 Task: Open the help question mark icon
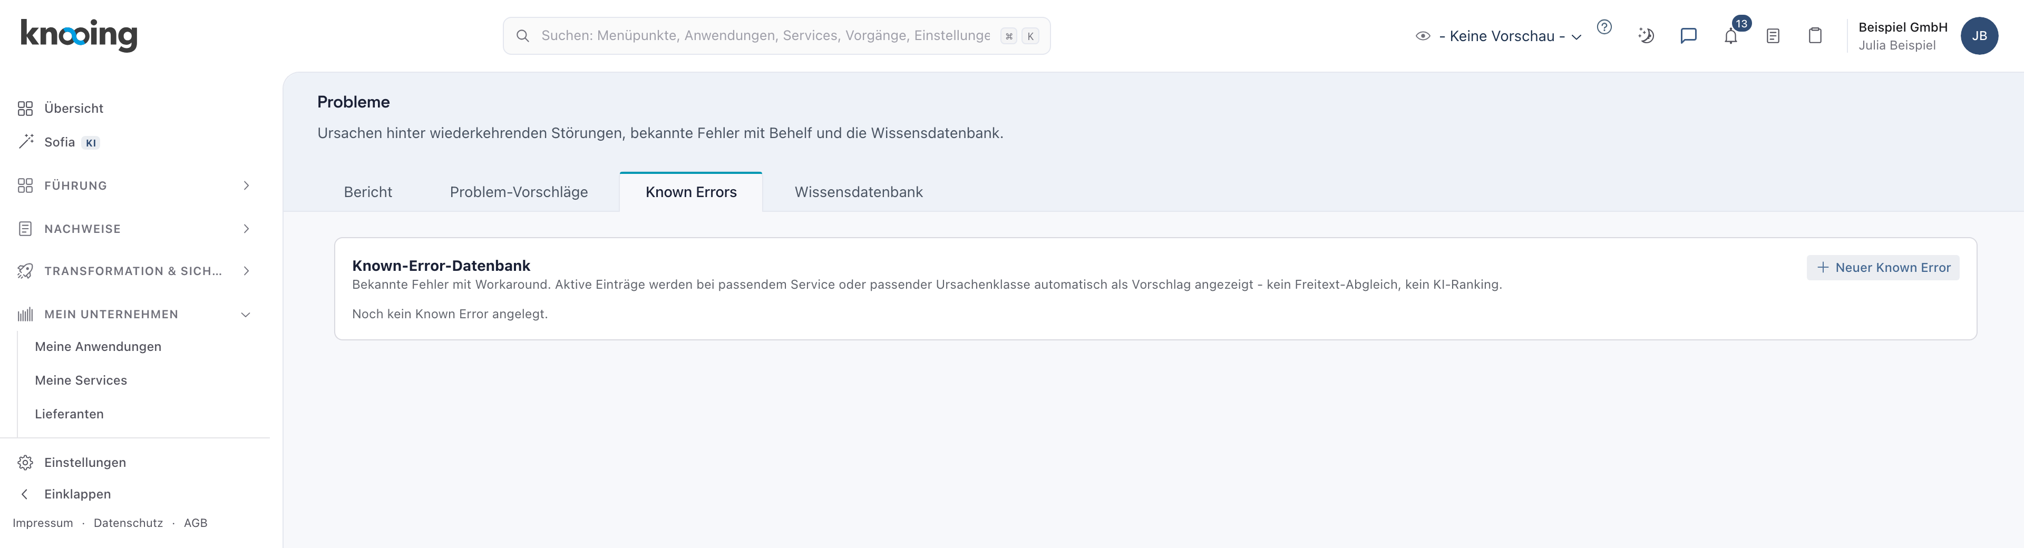(x=1604, y=27)
